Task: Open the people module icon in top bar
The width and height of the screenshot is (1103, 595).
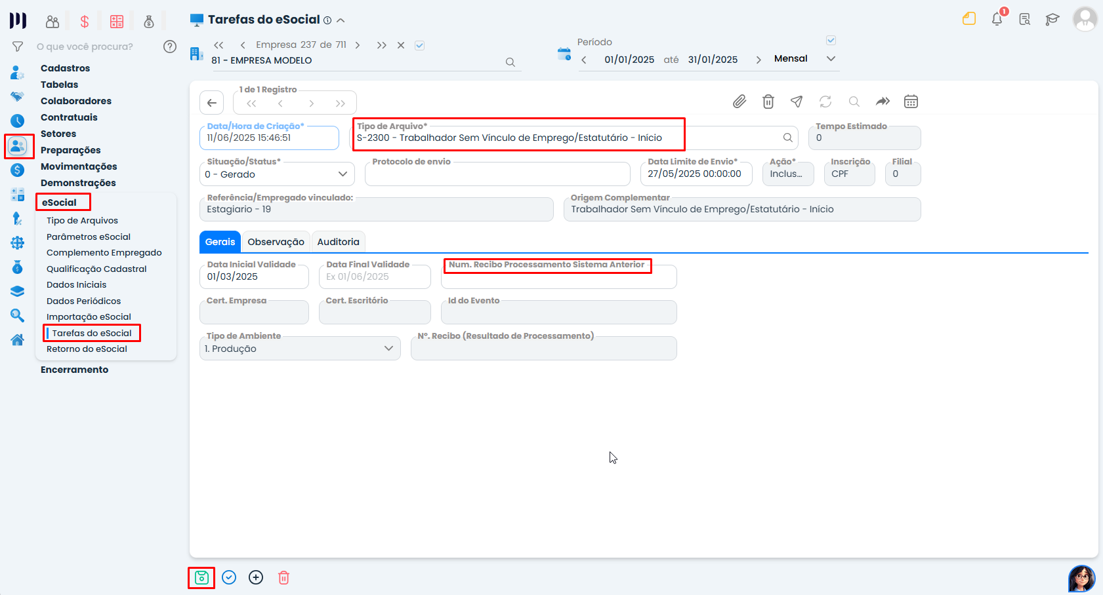Action: 52,22
